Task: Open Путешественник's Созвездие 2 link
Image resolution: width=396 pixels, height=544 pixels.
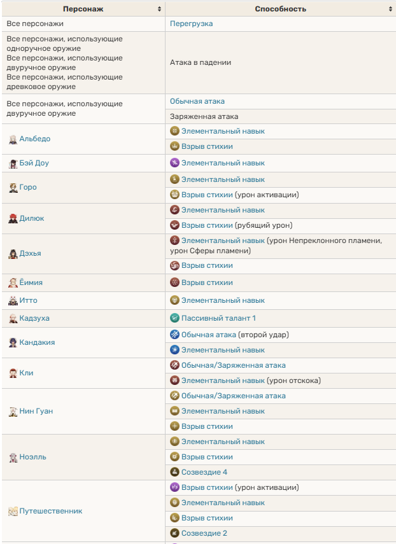Action: coord(204,533)
